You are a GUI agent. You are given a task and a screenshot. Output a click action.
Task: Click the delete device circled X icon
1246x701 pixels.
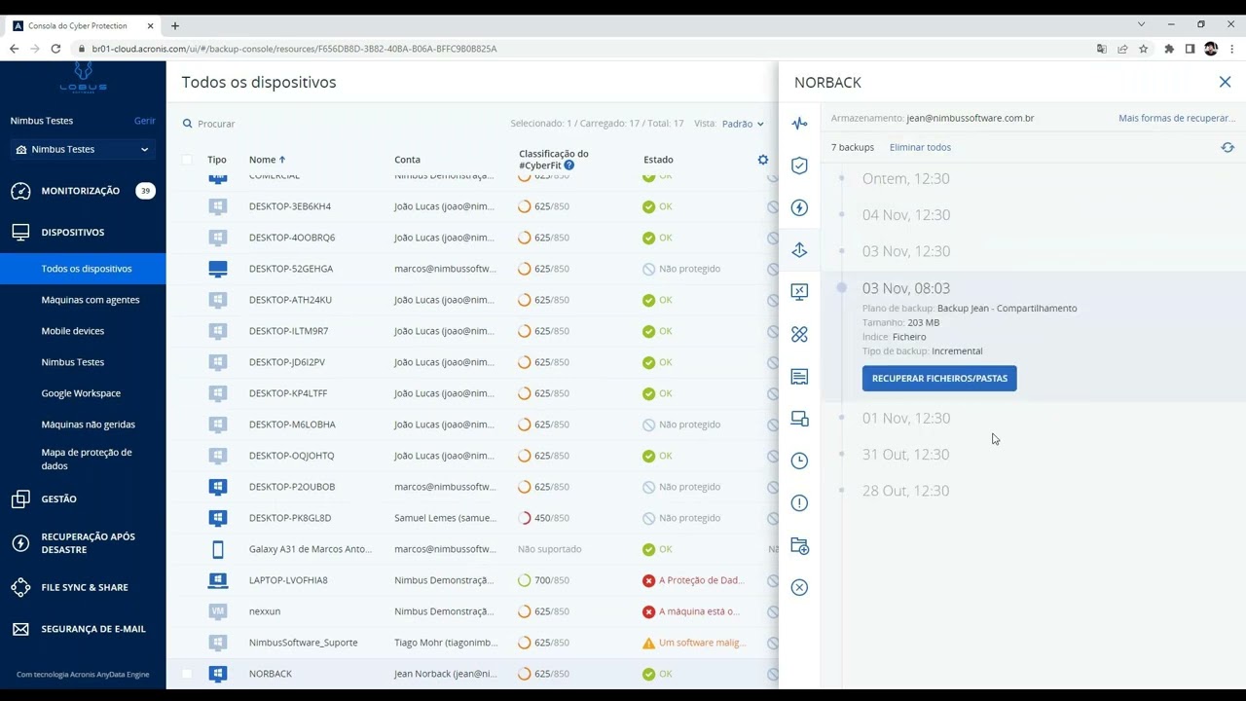[799, 587]
